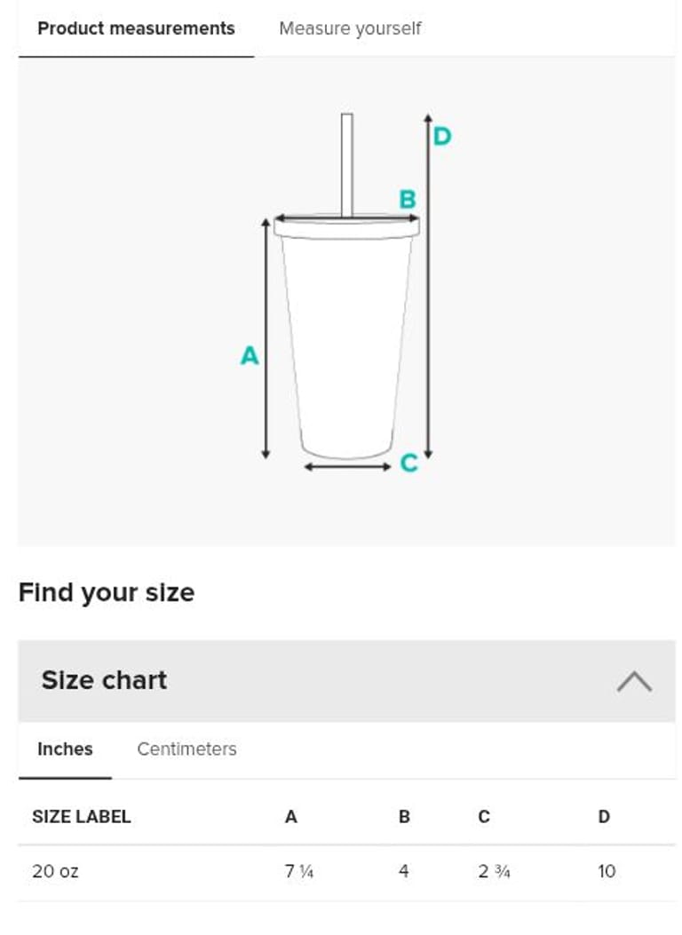Switch to the Measure yourself tab
The width and height of the screenshot is (682, 935).
(350, 28)
